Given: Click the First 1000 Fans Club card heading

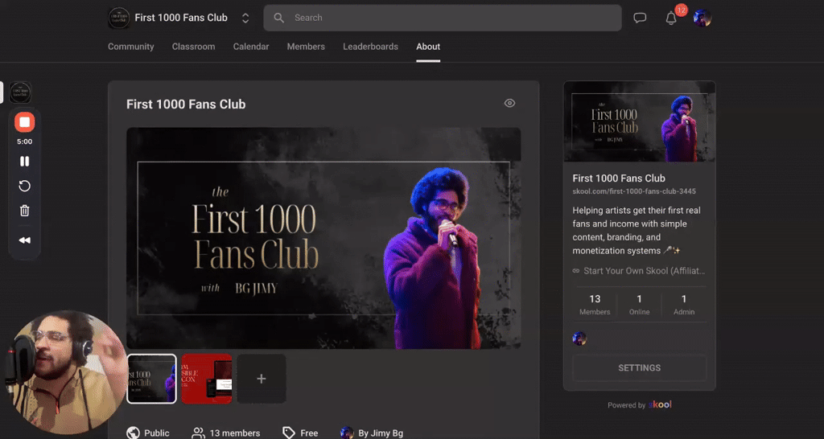Looking at the screenshot, I should click(186, 104).
